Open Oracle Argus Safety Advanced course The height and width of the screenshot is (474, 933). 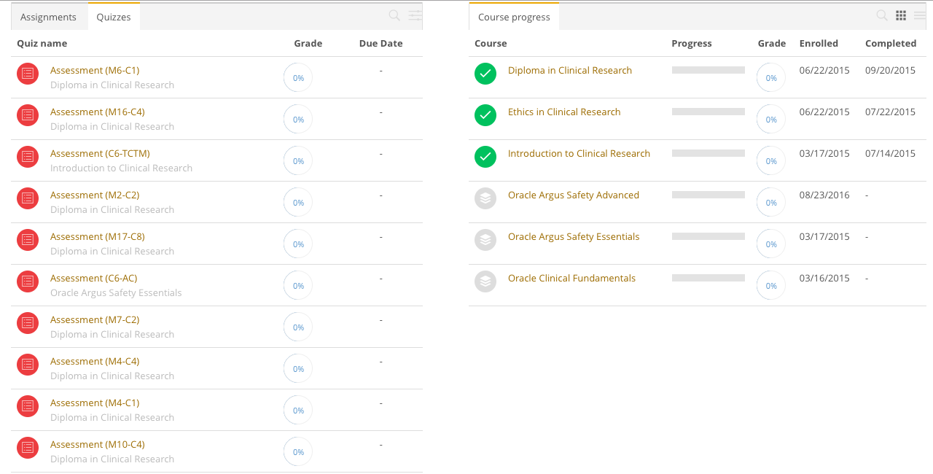574,195
